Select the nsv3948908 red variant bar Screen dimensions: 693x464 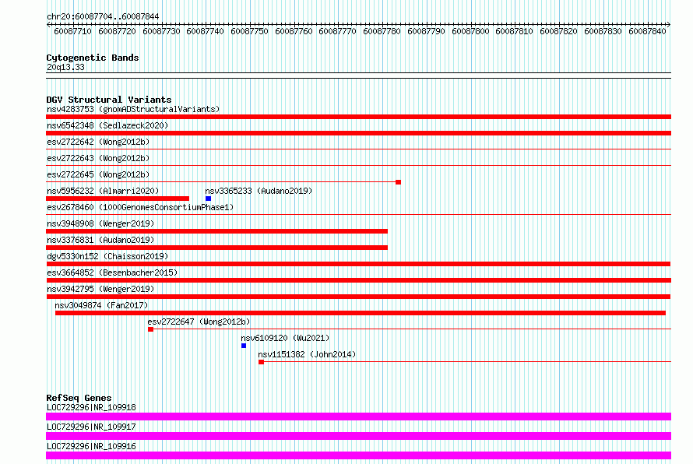pyautogui.click(x=216, y=231)
